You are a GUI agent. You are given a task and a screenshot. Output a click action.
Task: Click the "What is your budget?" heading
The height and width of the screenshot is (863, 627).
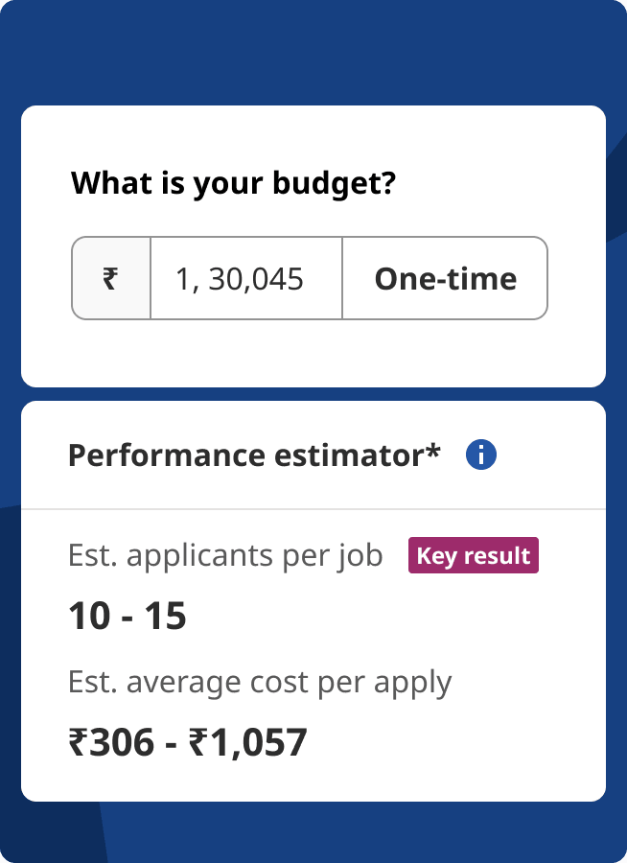[x=233, y=182]
